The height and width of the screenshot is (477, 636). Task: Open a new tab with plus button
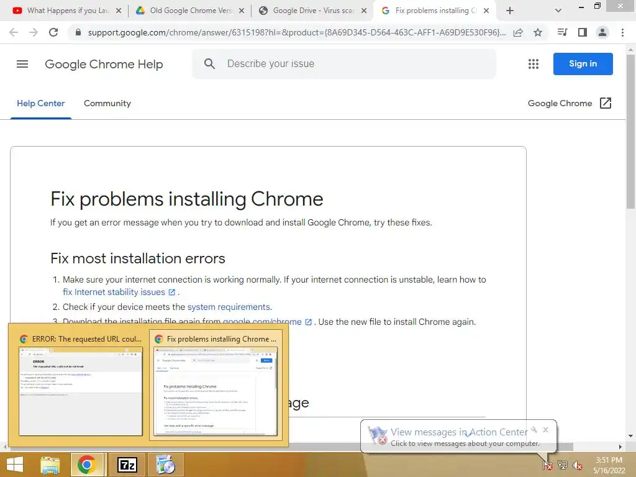pos(510,11)
